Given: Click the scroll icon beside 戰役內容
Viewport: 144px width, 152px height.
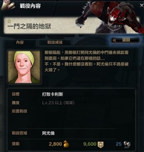Looking at the screenshot, I should point(8,5).
